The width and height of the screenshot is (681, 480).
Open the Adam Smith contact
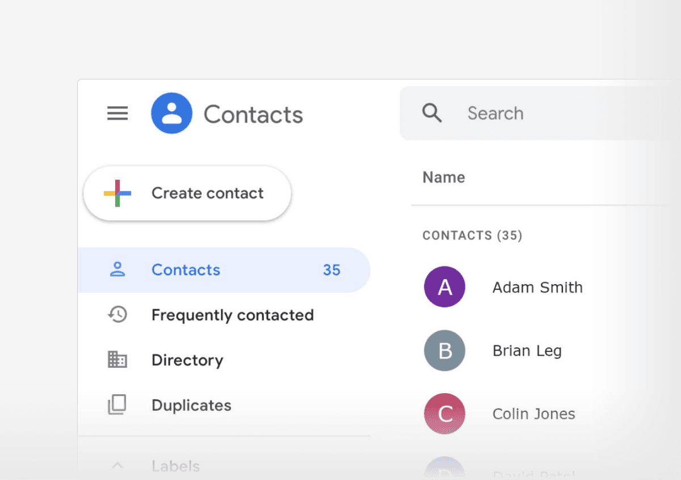pyautogui.click(x=537, y=288)
